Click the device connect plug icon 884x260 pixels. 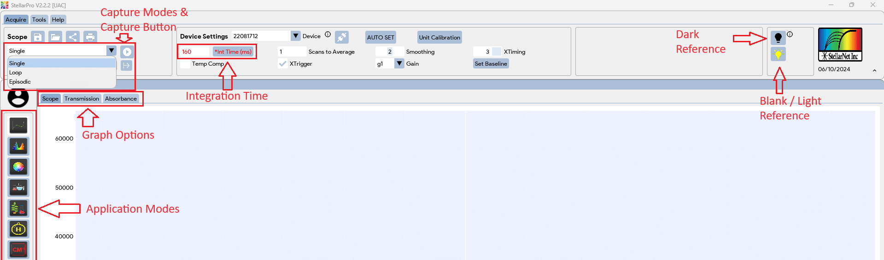coord(341,37)
